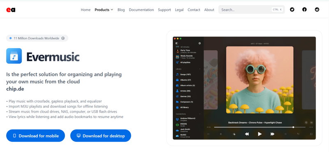Click the playback progress slider knob

tap(293, 127)
